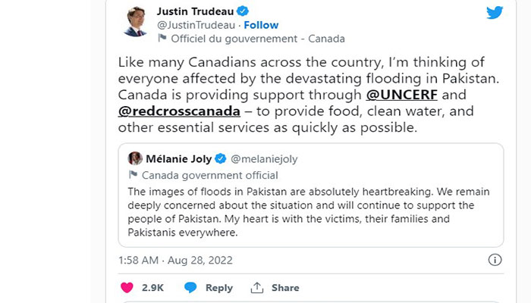Viewport: 531px width, 303px height.
Task: Click the Reply label
Action: pos(219,288)
